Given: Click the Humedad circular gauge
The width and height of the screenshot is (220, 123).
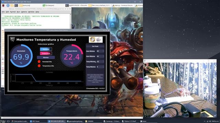Looking at the screenshot, I should [x=21, y=56].
